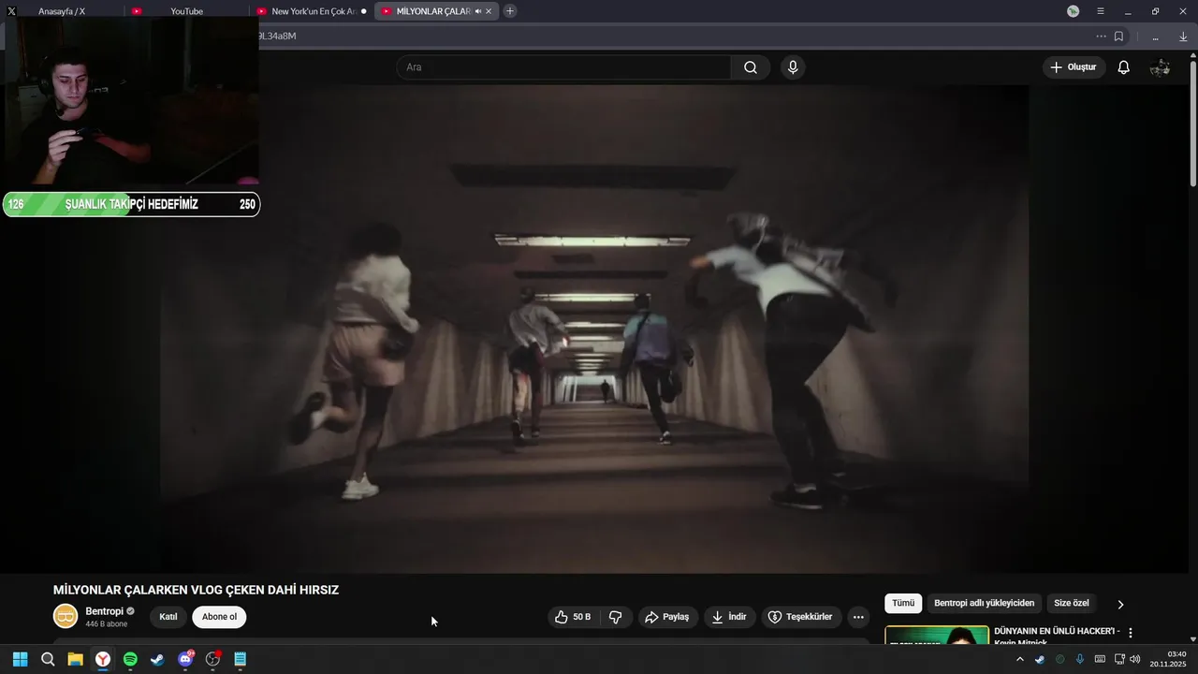Switch to the YouTube browser tab

click(186, 11)
